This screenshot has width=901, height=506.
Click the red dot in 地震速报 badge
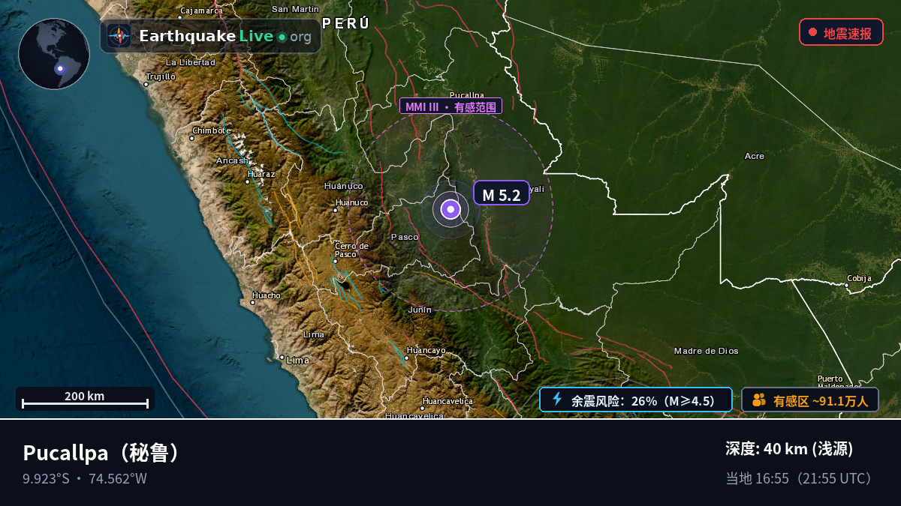[812, 32]
